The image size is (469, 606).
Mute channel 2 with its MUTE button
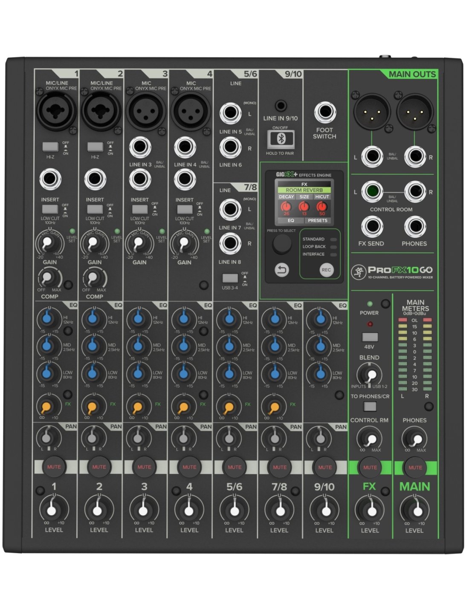[99, 467]
